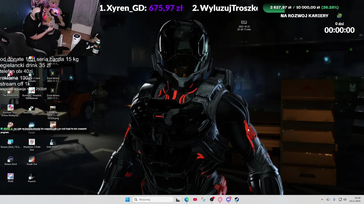Click the OneDrive cloud tray icon
364x204 pixels.
[328, 199]
